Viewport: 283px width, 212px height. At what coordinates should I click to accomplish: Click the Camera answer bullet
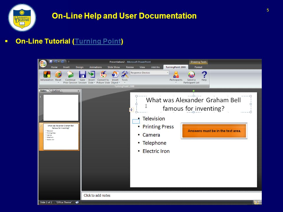[151, 135]
